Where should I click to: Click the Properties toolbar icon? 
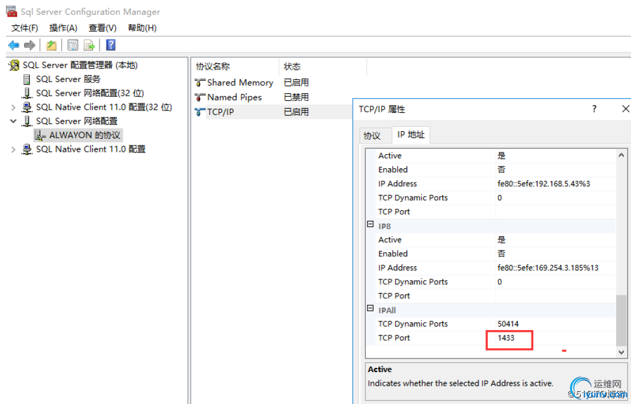click(x=73, y=45)
